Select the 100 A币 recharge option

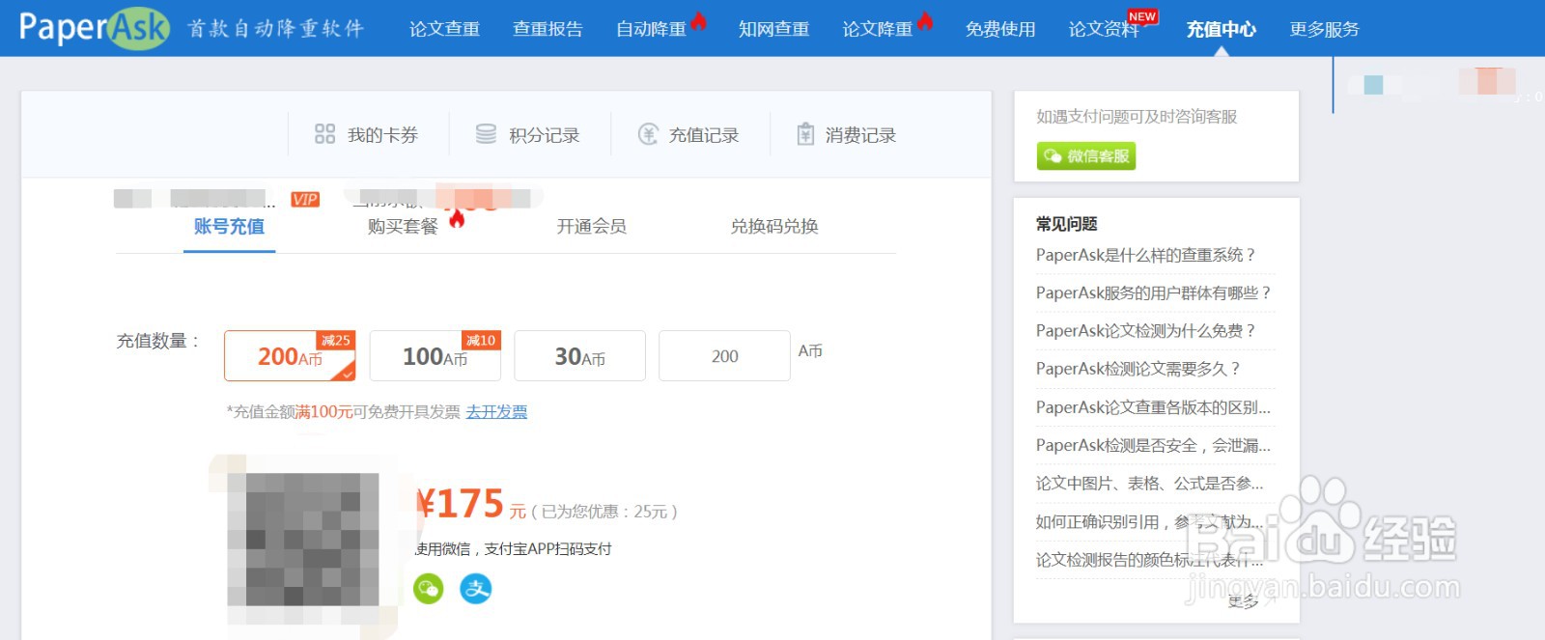pyautogui.click(x=435, y=356)
